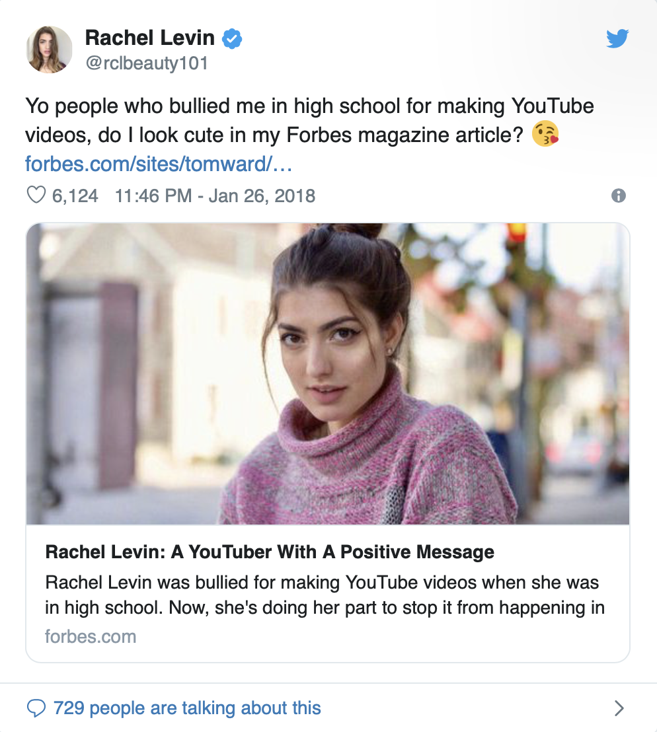Click the forbes.com domain label
The height and width of the screenshot is (732, 657).
coord(91,636)
